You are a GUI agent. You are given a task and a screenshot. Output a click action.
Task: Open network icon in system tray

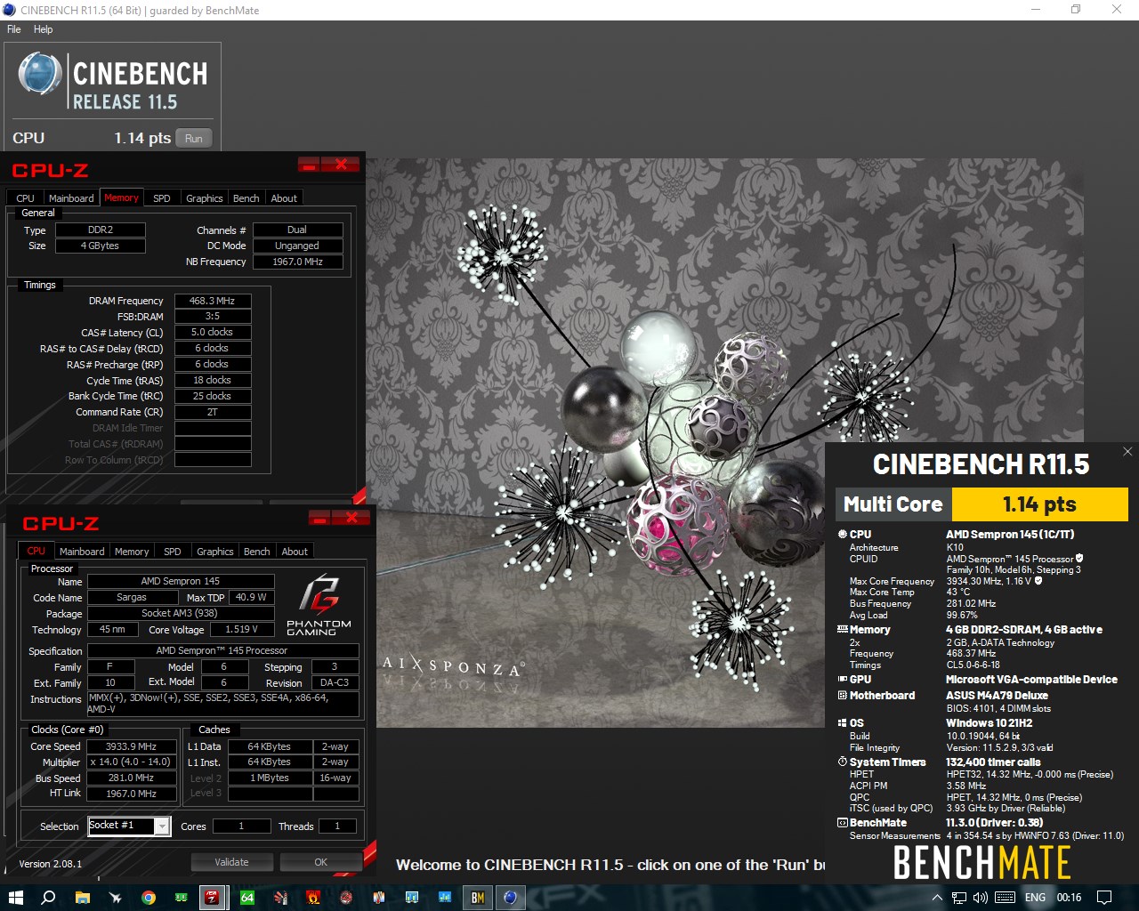[x=959, y=898]
